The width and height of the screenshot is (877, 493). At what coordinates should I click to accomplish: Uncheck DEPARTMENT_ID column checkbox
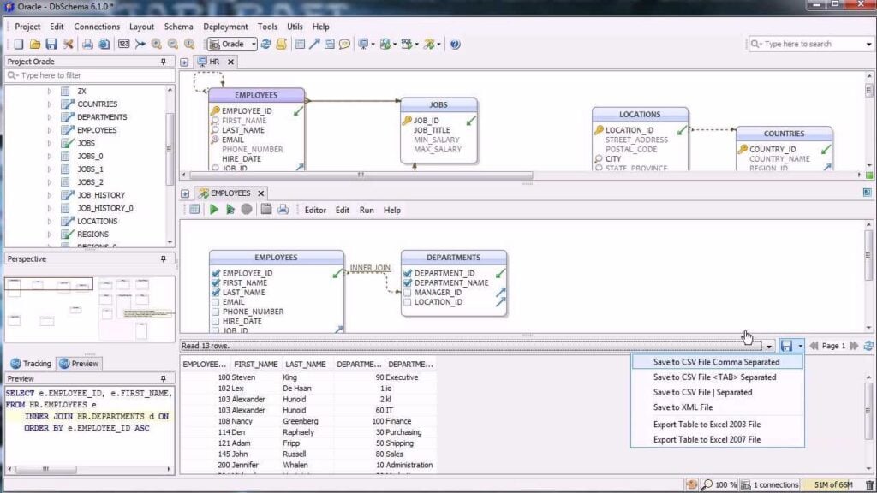[407, 273]
